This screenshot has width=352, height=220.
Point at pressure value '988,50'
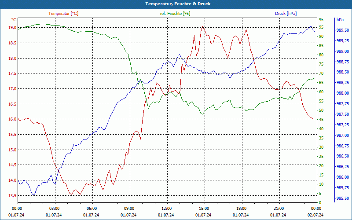(x=343, y=72)
